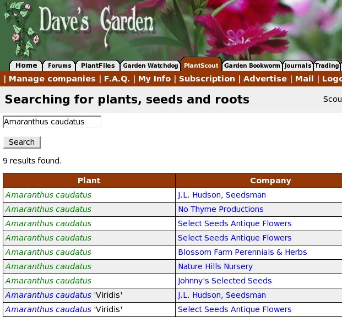
Task: Go to My Info
Action: 154,79
